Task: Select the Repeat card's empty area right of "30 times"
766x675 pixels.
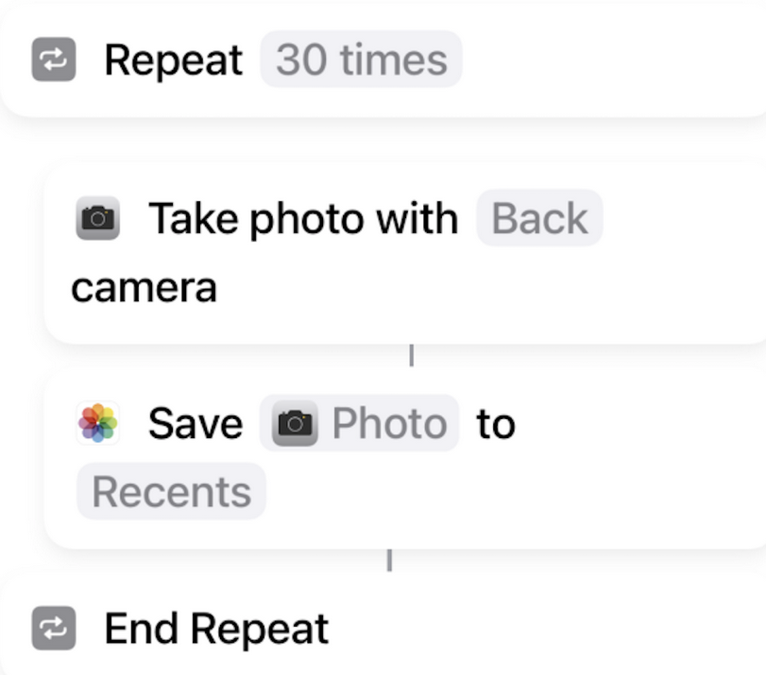Action: pos(614,60)
